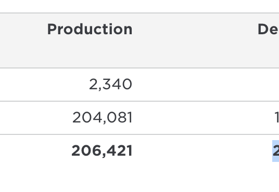Click the 204,081 production cell
279x192 pixels.
[103, 117]
